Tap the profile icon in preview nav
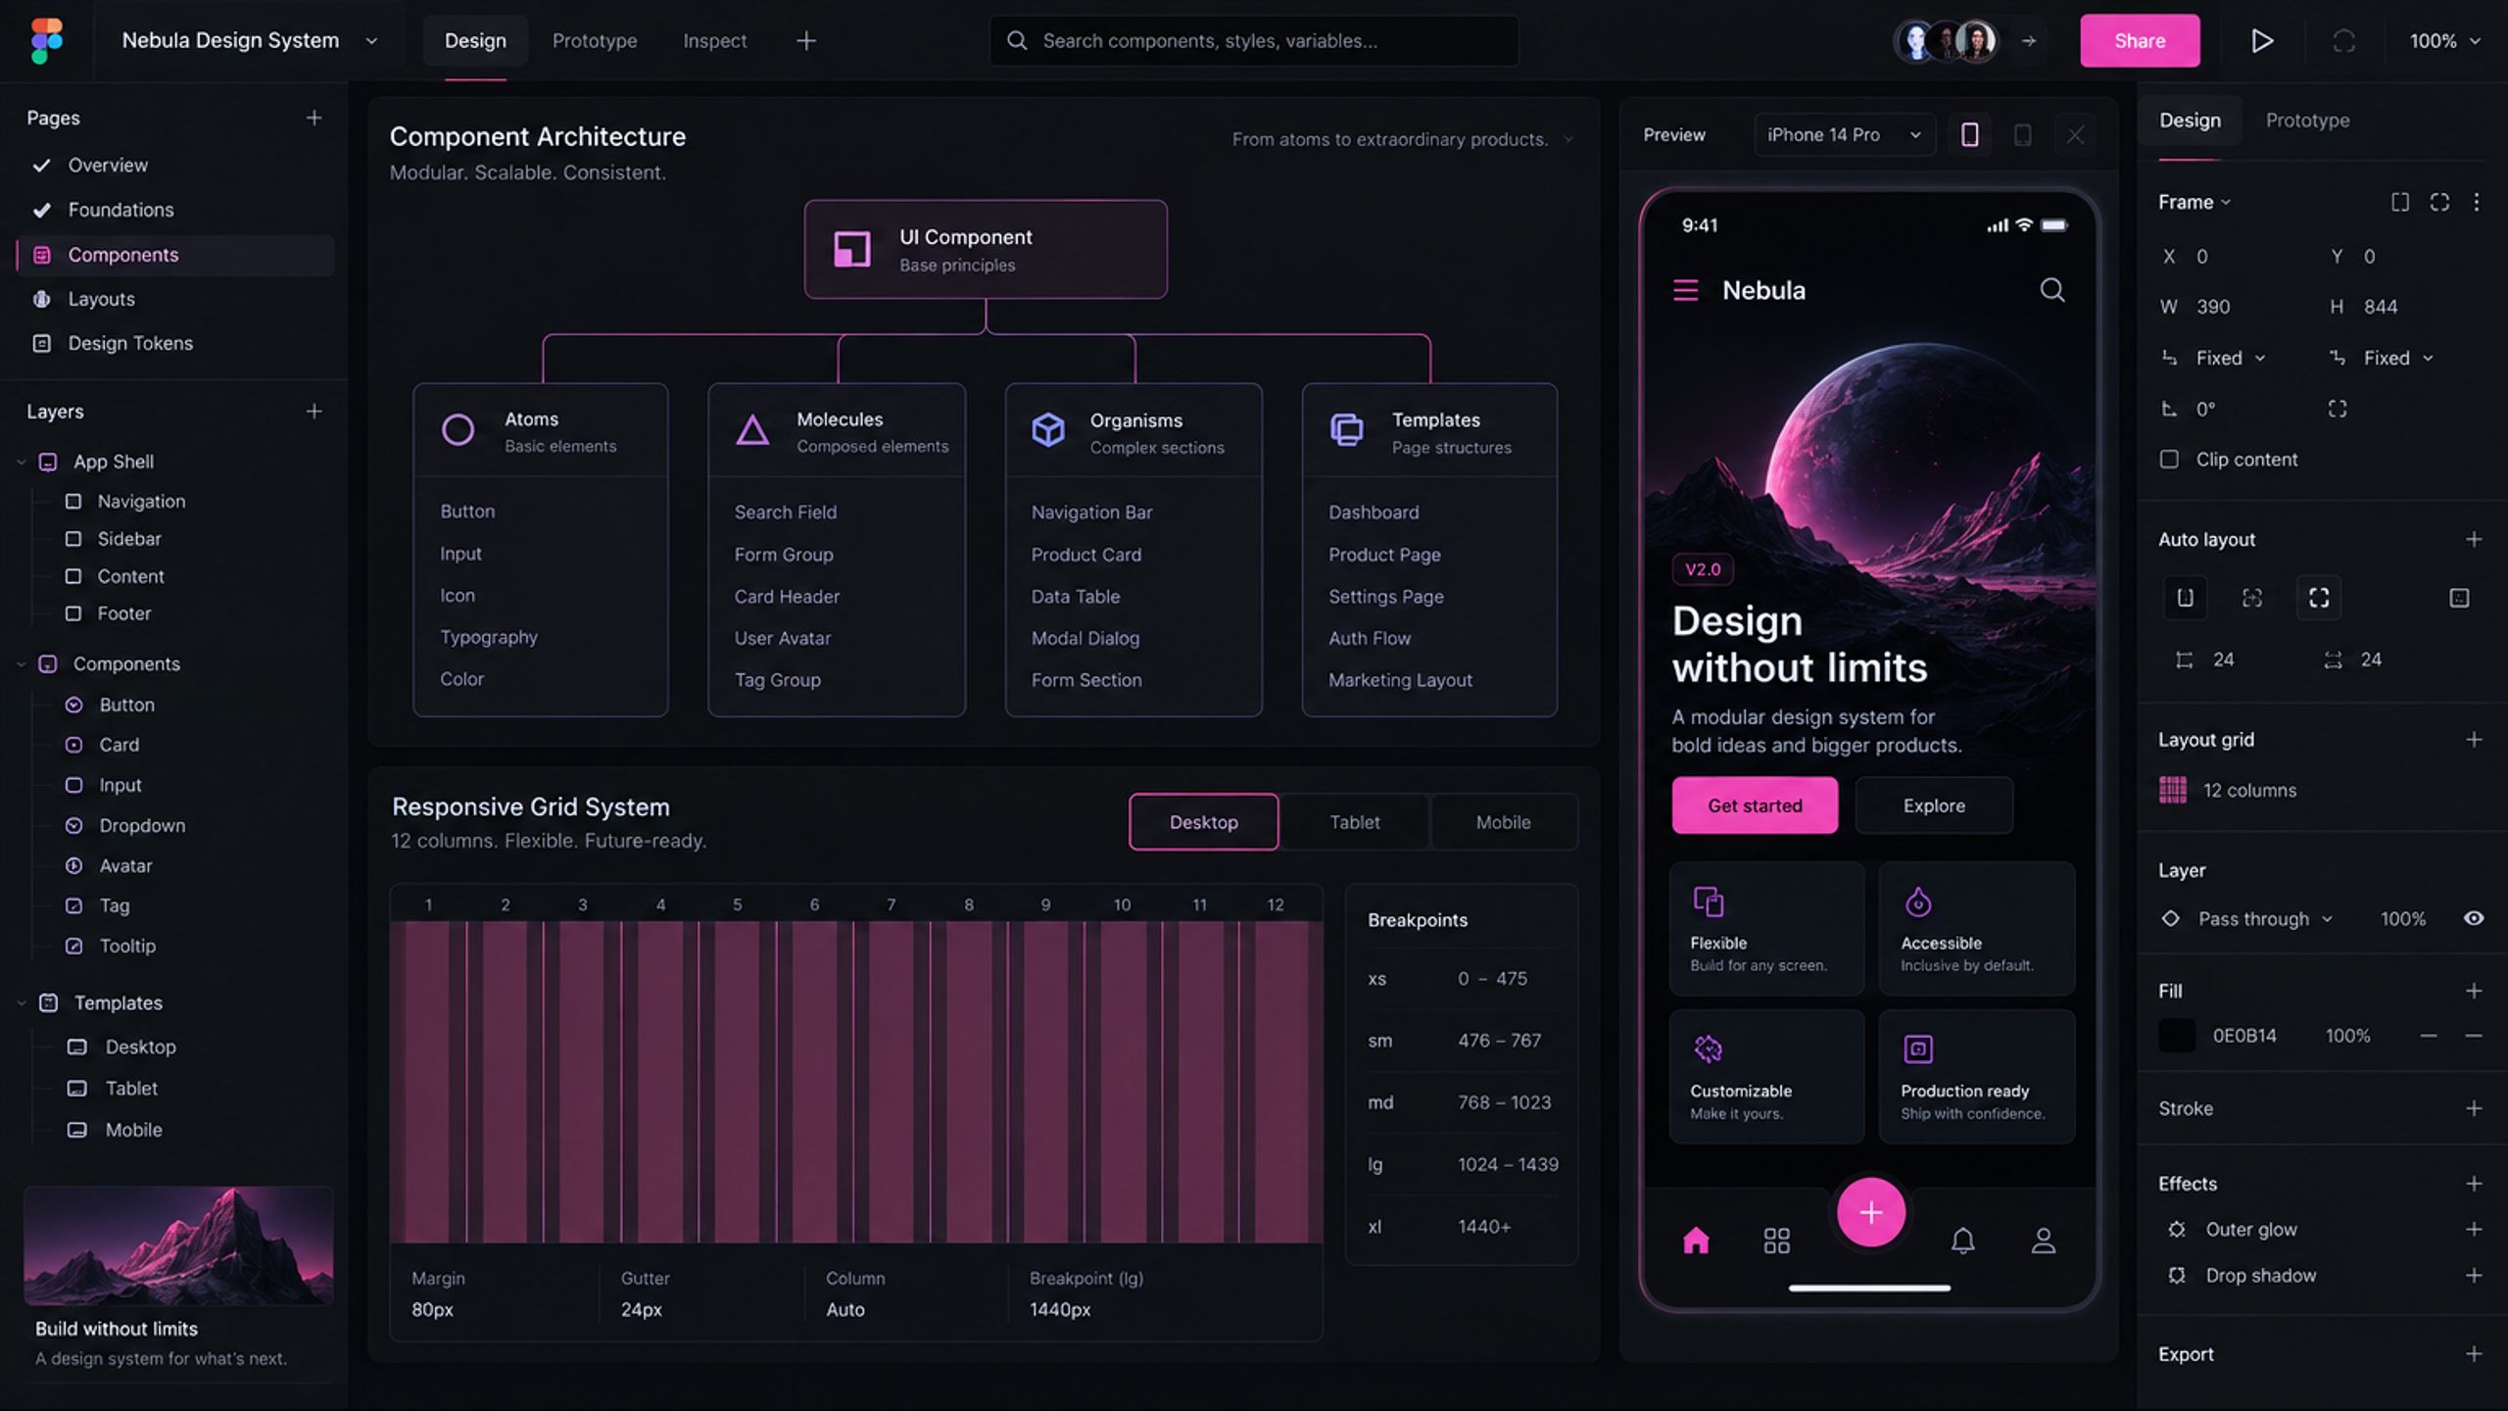This screenshot has width=2508, height=1411. point(2043,1241)
